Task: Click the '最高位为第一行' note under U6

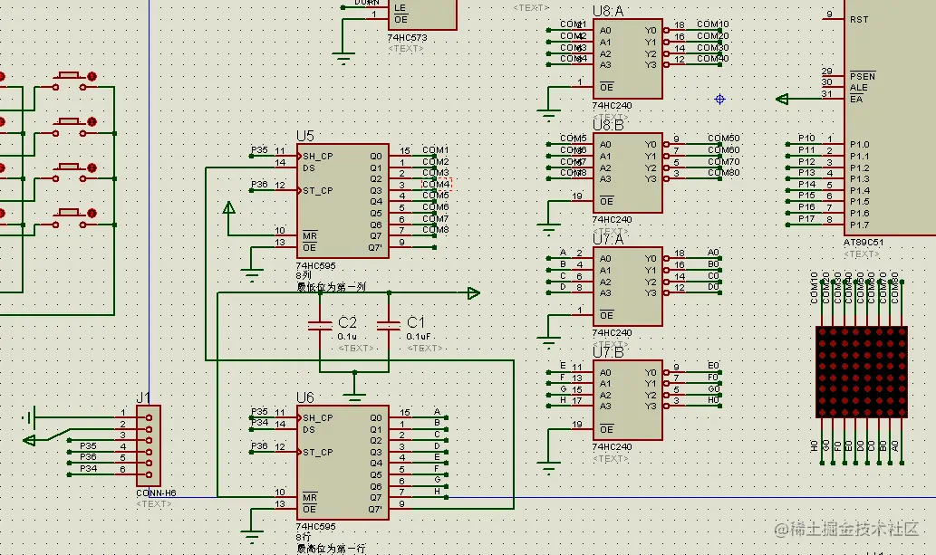Action: tap(332, 549)
